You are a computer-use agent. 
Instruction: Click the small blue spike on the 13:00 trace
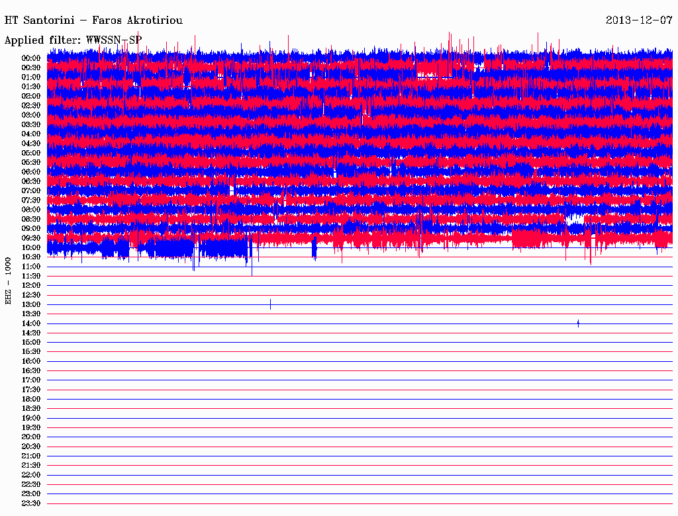point(270,304)
